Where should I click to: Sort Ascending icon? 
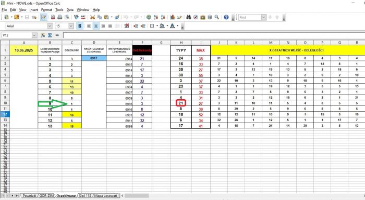point(156,17)
